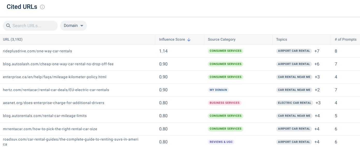
Task: Click prompts count 7 in autoslash row
Action: coord(336,64)
